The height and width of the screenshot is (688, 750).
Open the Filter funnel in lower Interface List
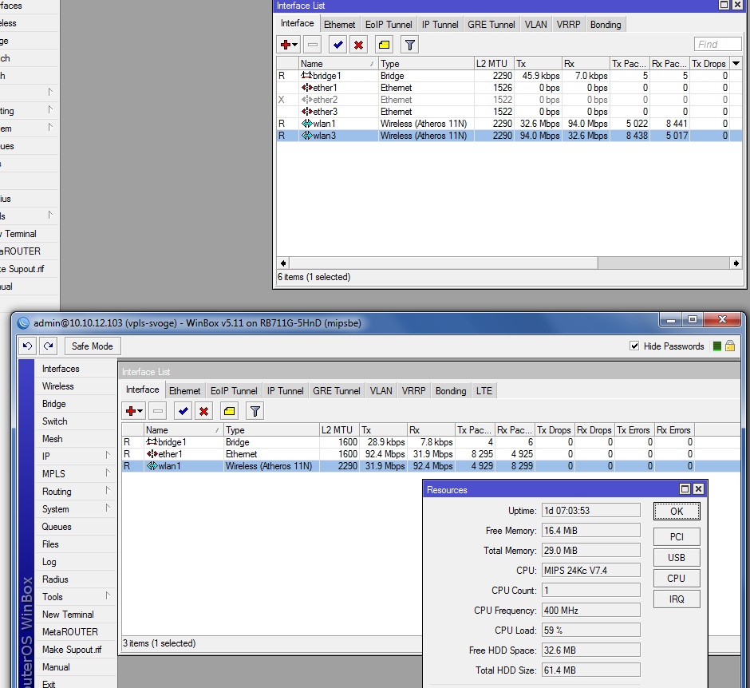click(x=255, y=411)
